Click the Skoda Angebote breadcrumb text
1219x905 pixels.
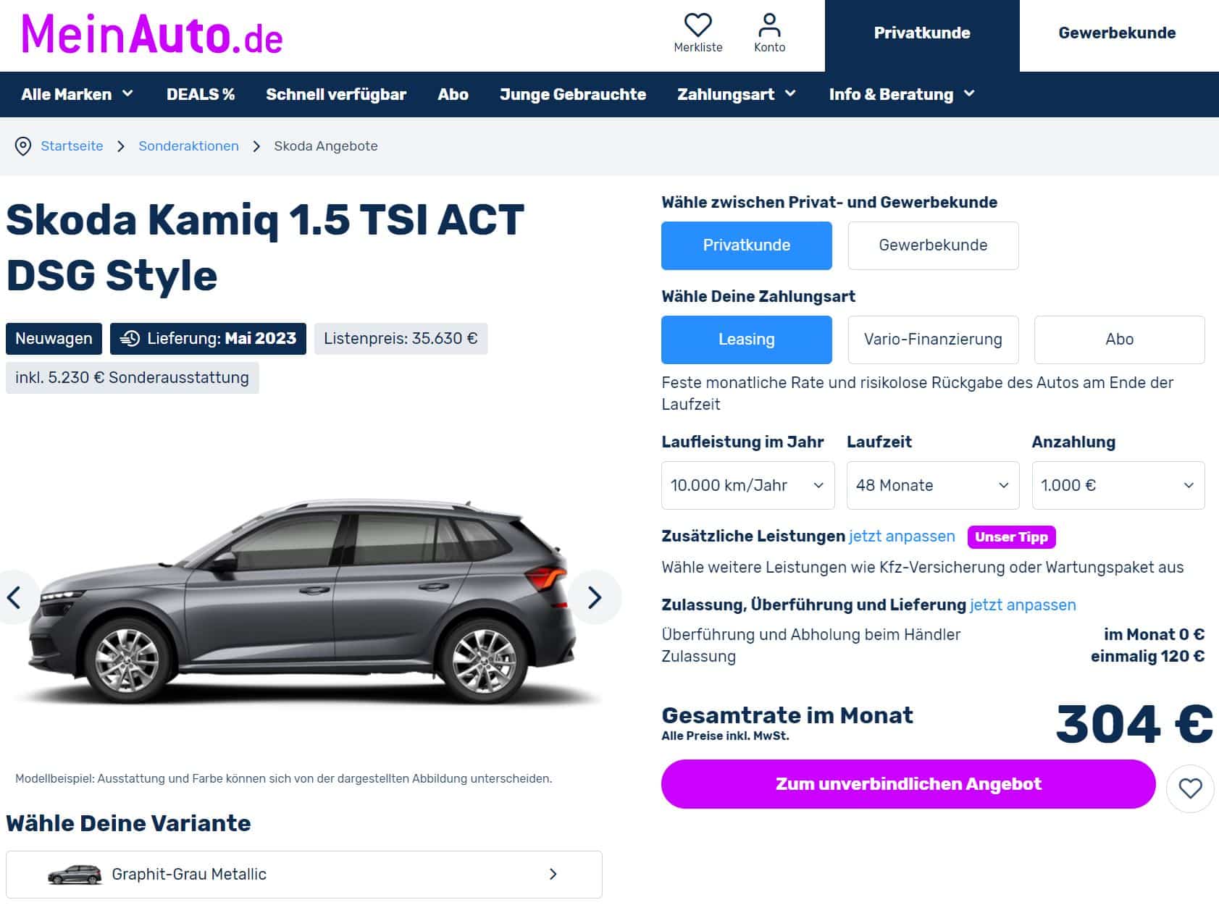tap(326, 146)
